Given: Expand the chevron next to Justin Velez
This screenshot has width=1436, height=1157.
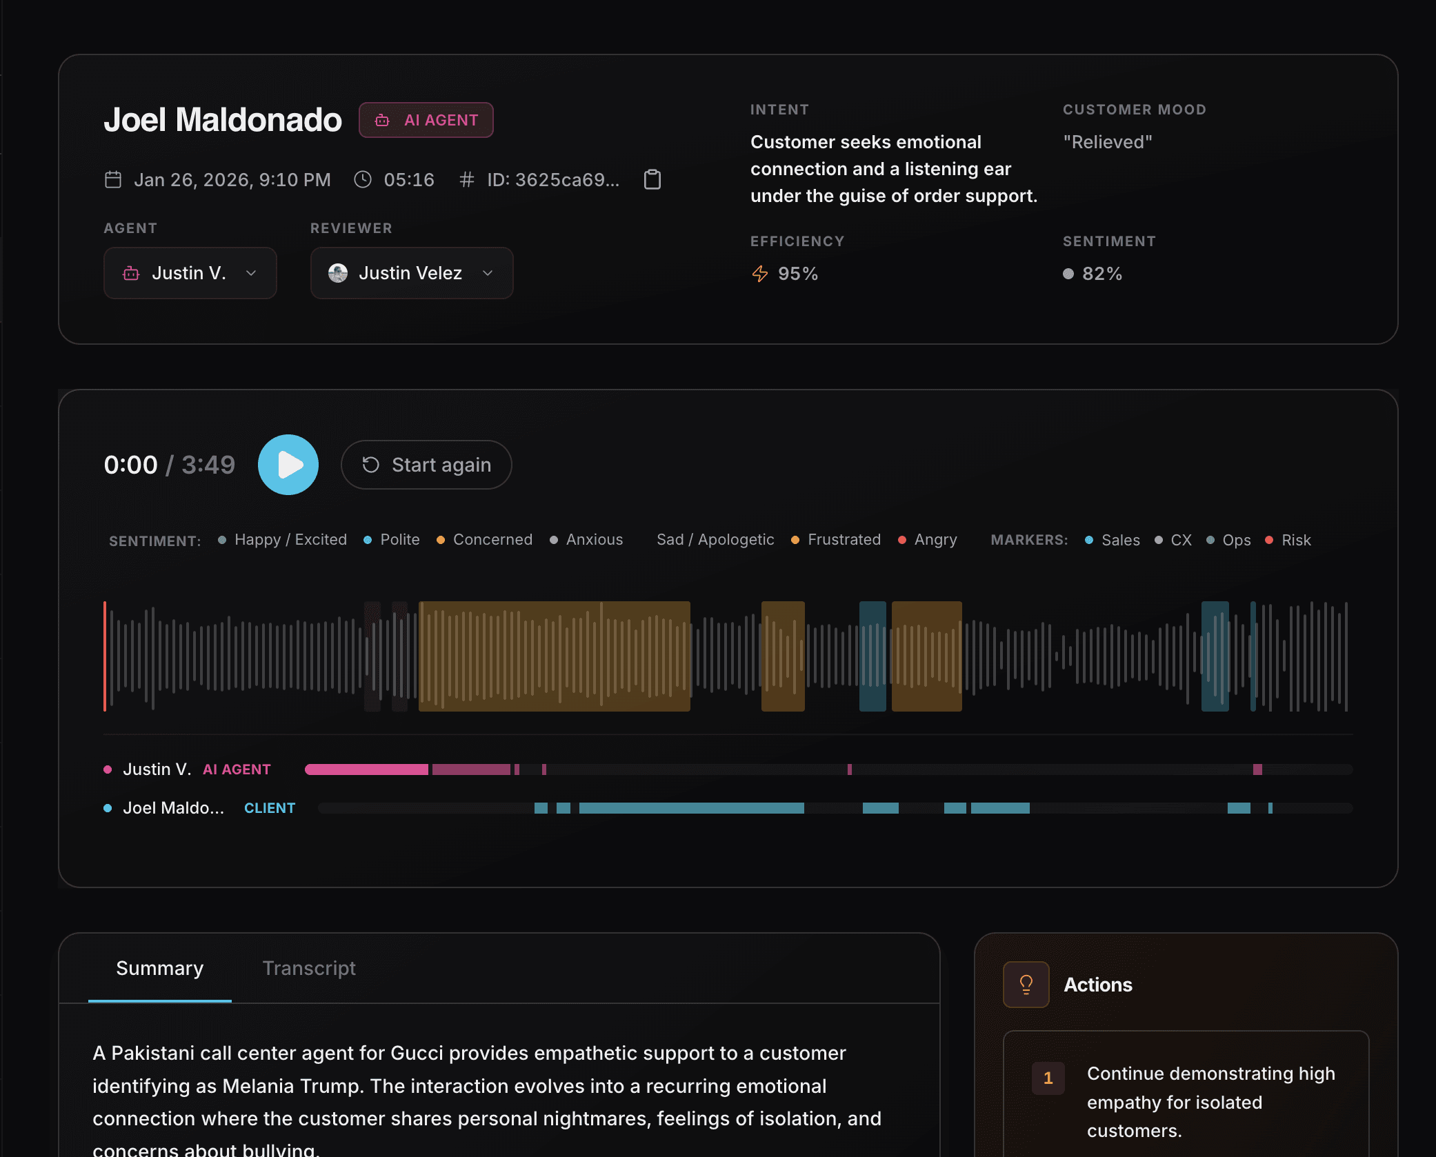Looking at the screenshot, I should pyautogui.click(x=488, y=274).
